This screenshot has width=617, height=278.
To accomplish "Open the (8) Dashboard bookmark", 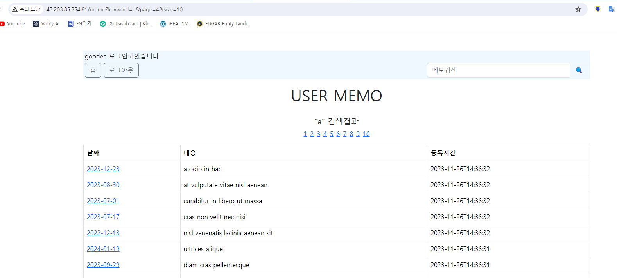I will [126, 24].
